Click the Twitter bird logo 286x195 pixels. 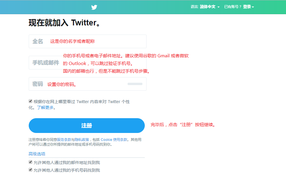pos(94,7)
